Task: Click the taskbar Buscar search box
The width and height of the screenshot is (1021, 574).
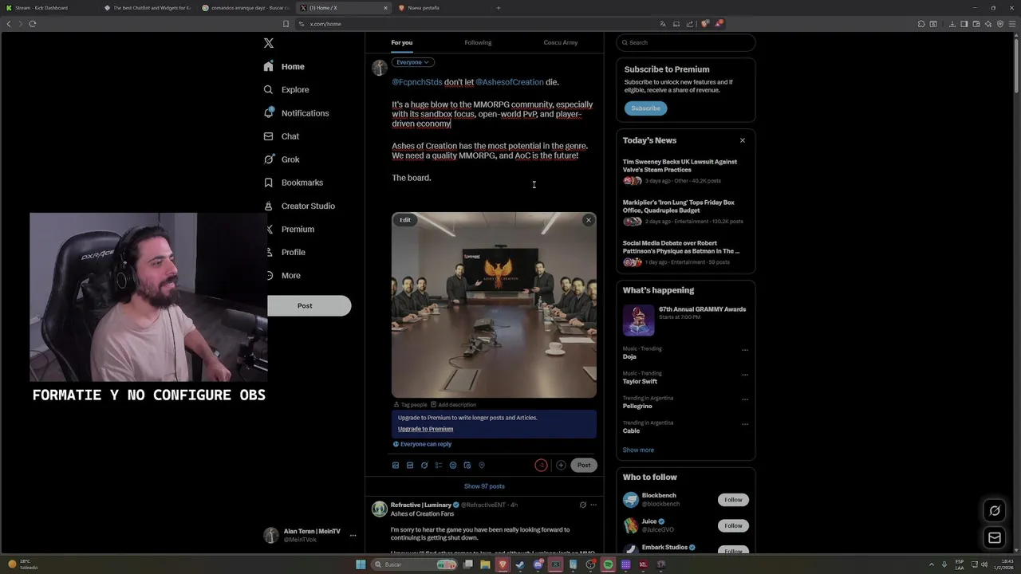Action: [x=416, y=564]
